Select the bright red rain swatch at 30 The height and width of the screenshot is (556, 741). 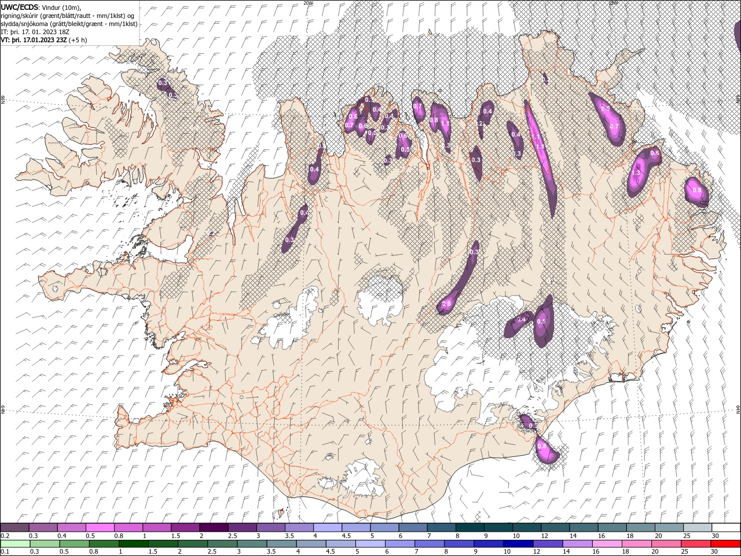(x=725, y=544)
